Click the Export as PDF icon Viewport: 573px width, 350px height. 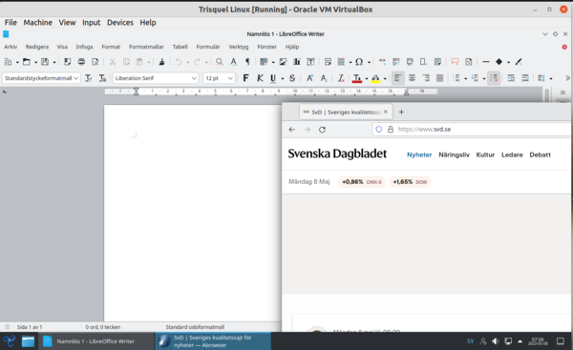click(67, 62)
